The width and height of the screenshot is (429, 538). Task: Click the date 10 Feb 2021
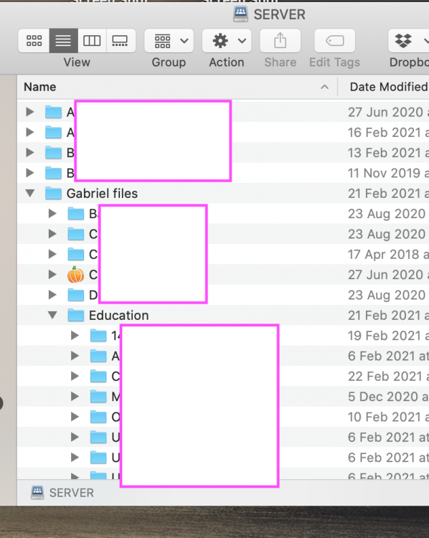point(388,417)
